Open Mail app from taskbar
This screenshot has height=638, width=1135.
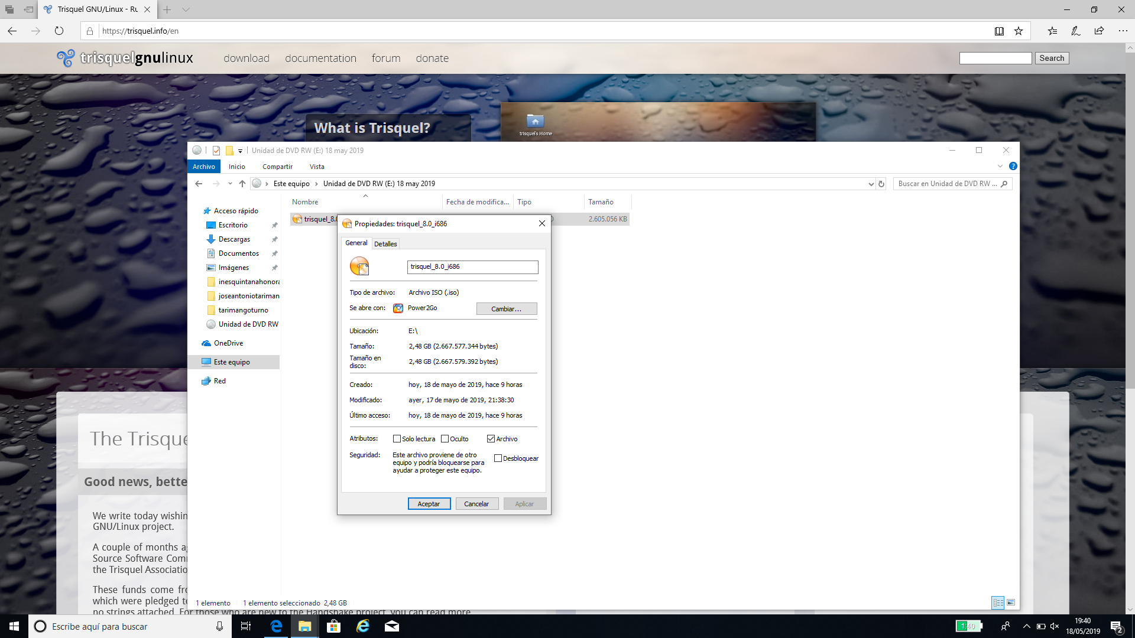pyautogui.click(x=392, y=626)
